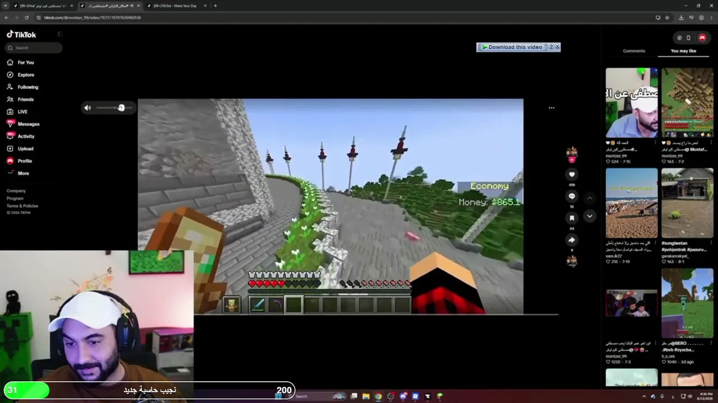Open the Chrome profile avatar
This screenshot has height=403, width=718.
(701, 17)
